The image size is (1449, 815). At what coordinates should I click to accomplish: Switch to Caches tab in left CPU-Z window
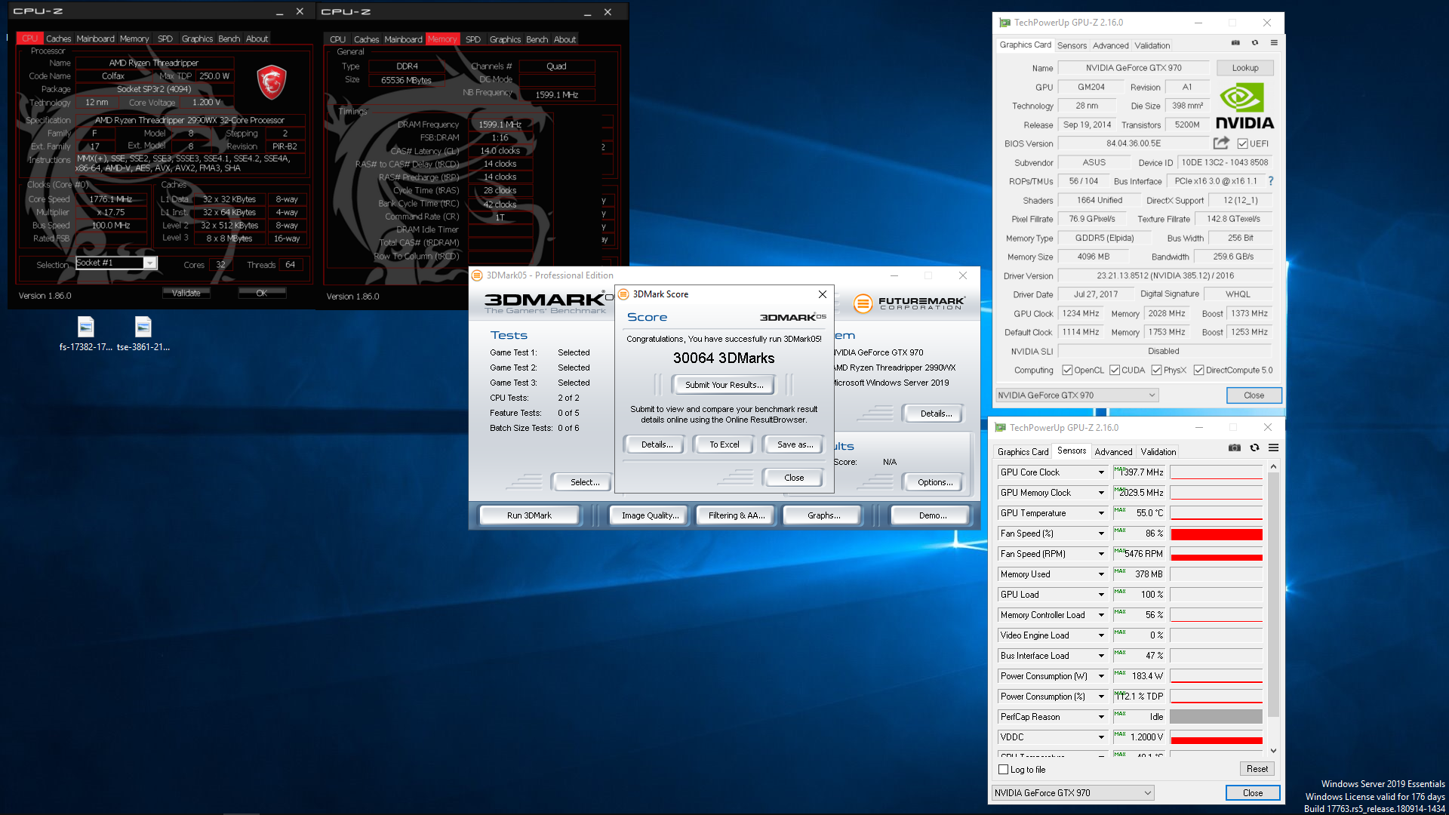pyautogui.click(x=58, y=38)
